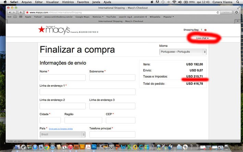
Task: Click into Telefone principal field
Action: 112,135
